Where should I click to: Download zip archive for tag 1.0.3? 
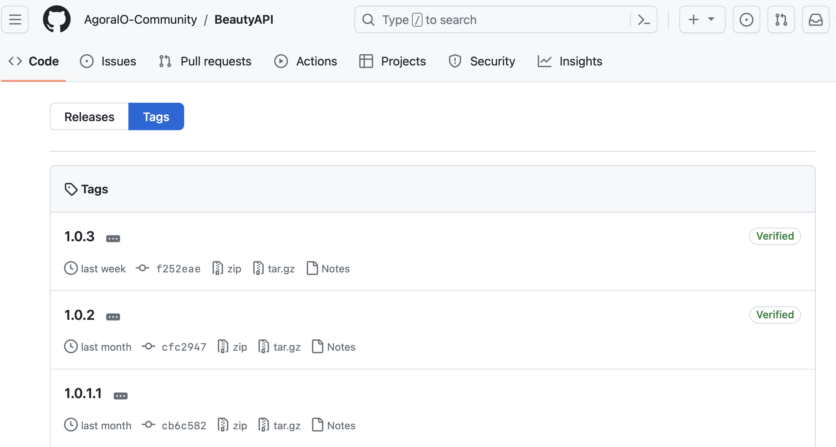coord(227,269)
